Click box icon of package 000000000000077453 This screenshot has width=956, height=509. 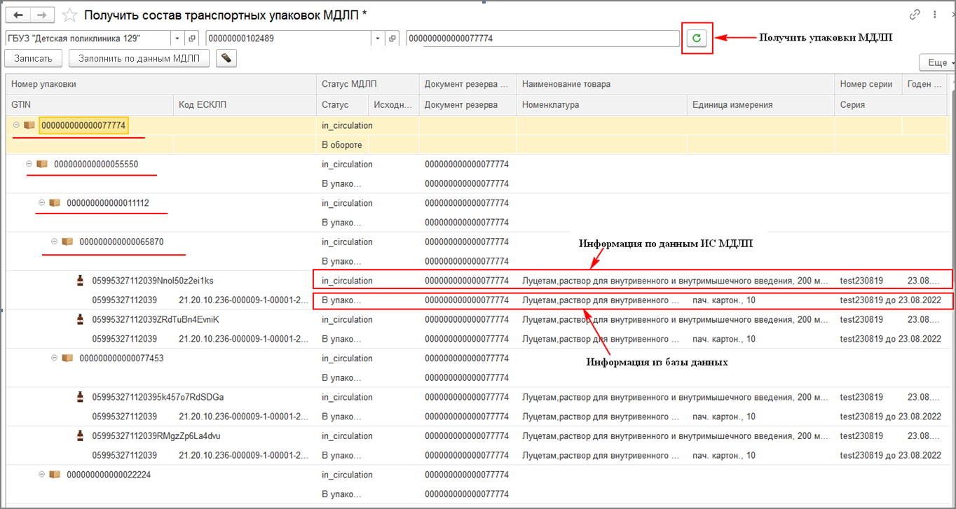(67, 358)
